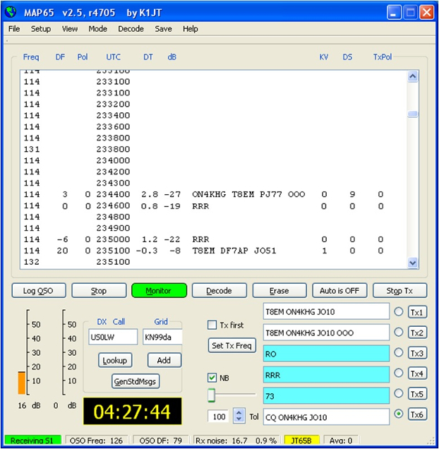
Task: Click the Decode button below the list
Action: pyautogui.click(x=219, y=291)
